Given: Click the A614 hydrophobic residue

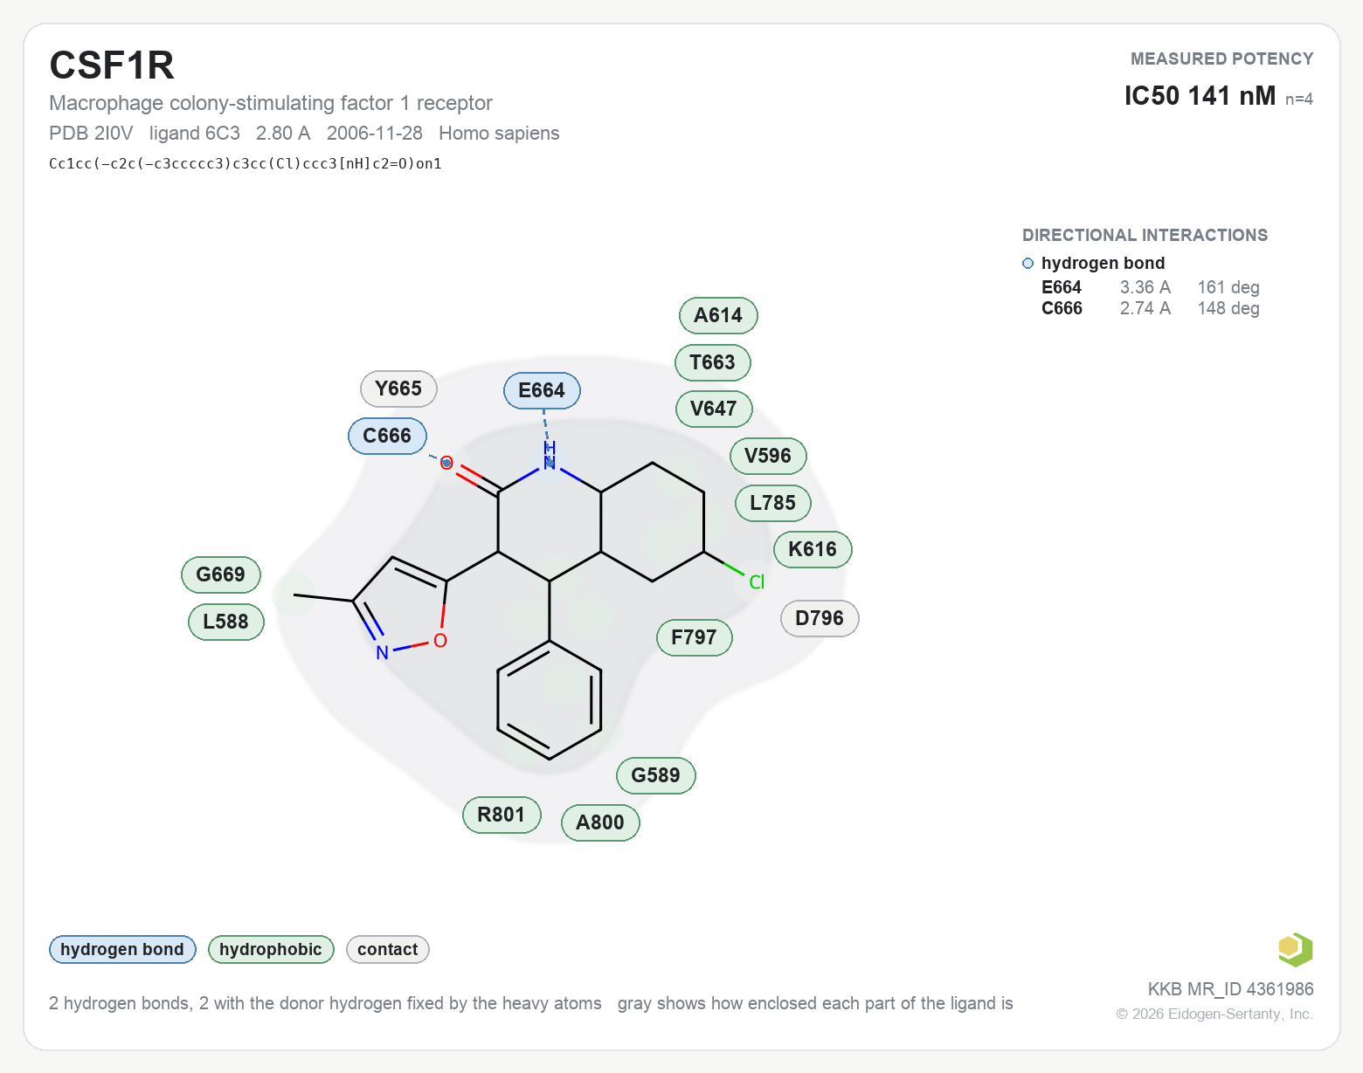Looking at the screenshot, I should coord(718,315).
